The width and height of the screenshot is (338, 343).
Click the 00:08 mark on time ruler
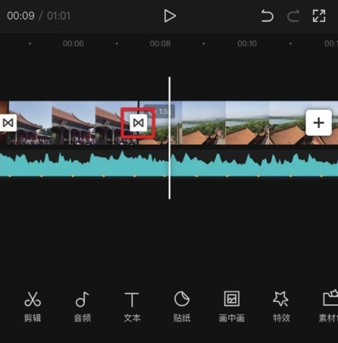tap(160, 43)
